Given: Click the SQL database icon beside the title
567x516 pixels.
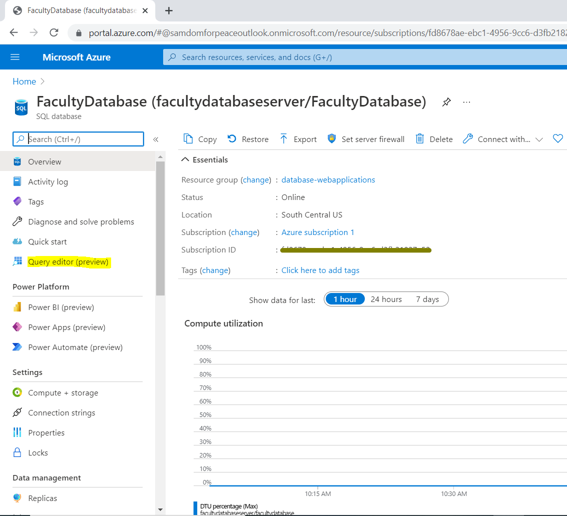Looking at the screenshot, I should pyautogui.click(x=21, y=107).
